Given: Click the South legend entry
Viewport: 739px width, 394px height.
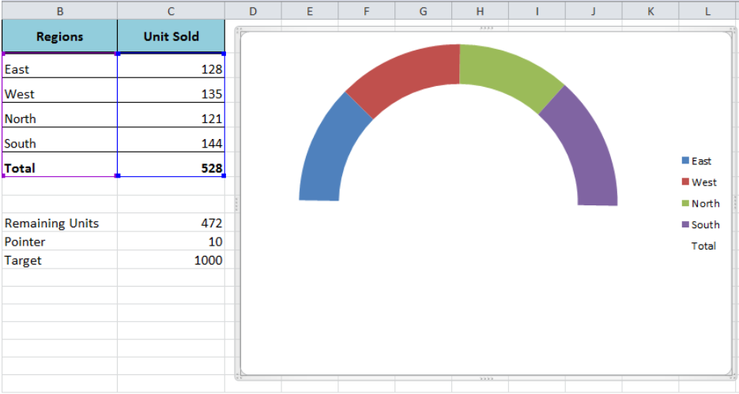Looking at the screenshot, I should point(700,224).
